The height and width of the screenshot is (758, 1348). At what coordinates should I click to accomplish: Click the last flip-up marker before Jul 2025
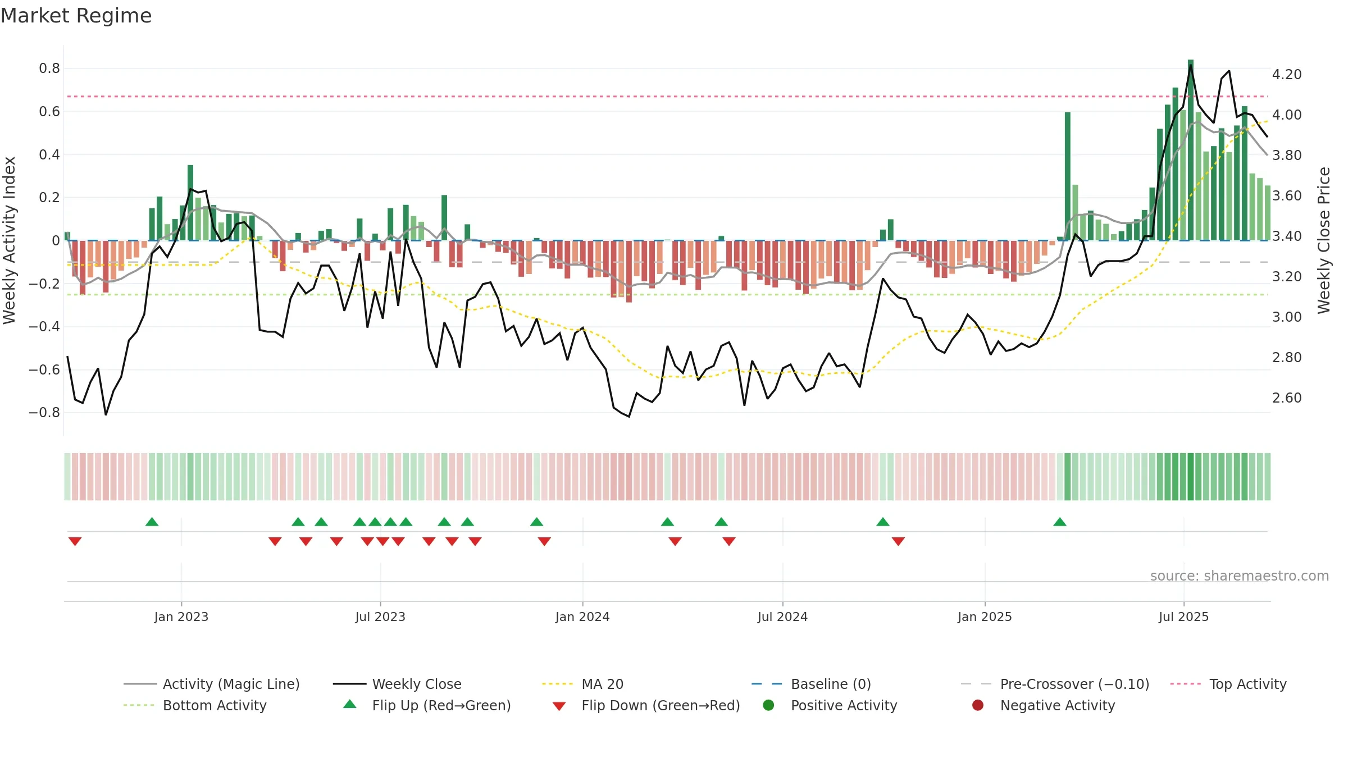[1060, 522]
